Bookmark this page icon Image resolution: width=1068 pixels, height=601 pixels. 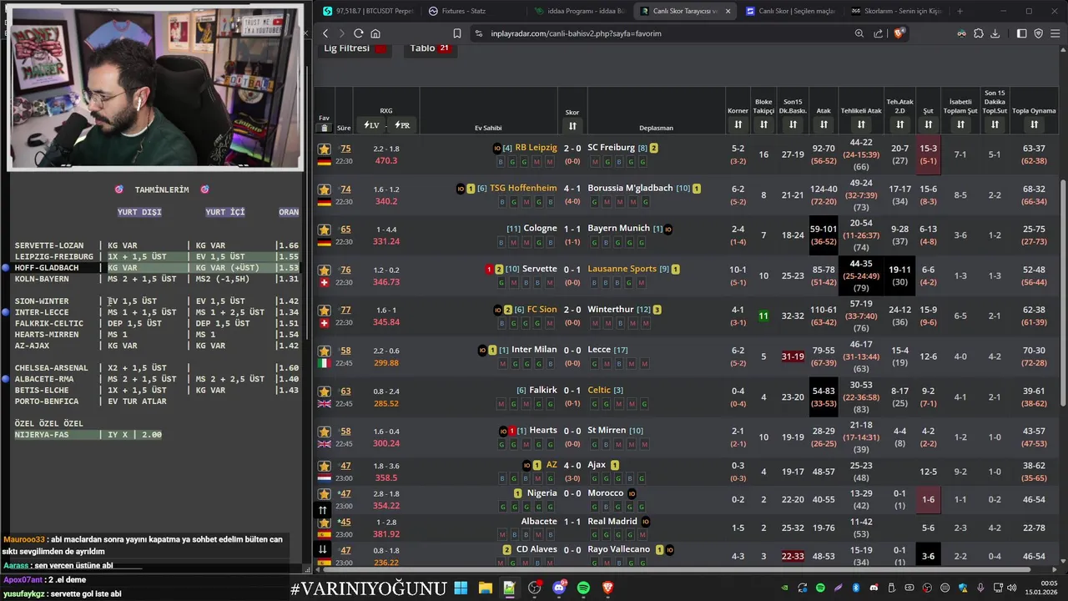pyautogui.click(x=457, y=33)
